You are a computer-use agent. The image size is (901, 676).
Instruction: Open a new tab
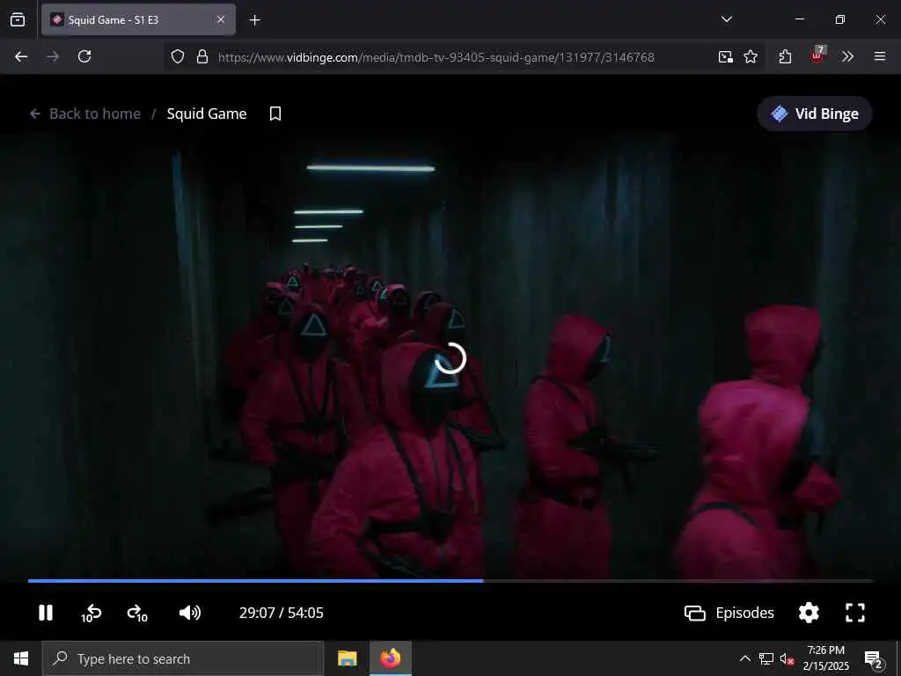click(x=254, y=20)
